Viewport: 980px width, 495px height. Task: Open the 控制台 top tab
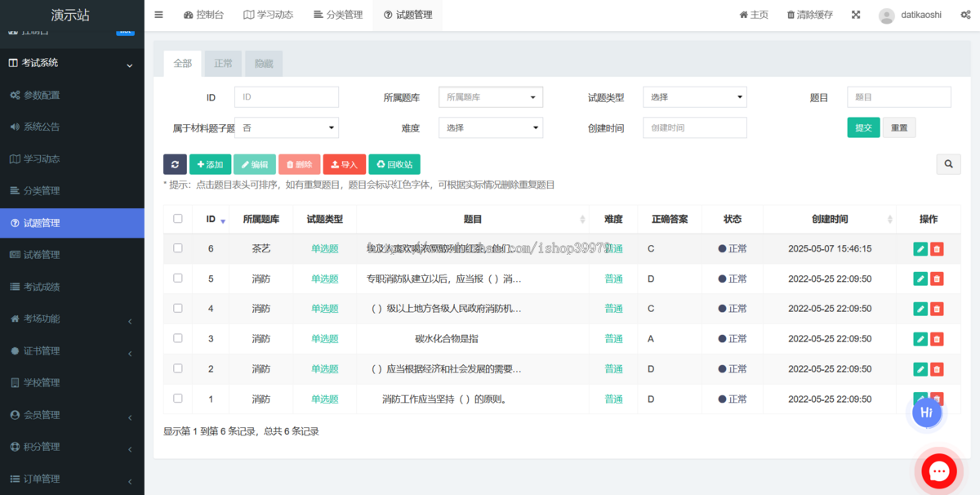coord(203,15)
